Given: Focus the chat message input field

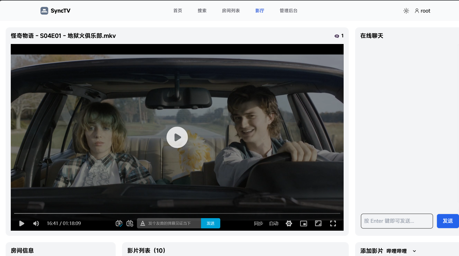Looking at the screenshot, I should (x=397, y=221).
